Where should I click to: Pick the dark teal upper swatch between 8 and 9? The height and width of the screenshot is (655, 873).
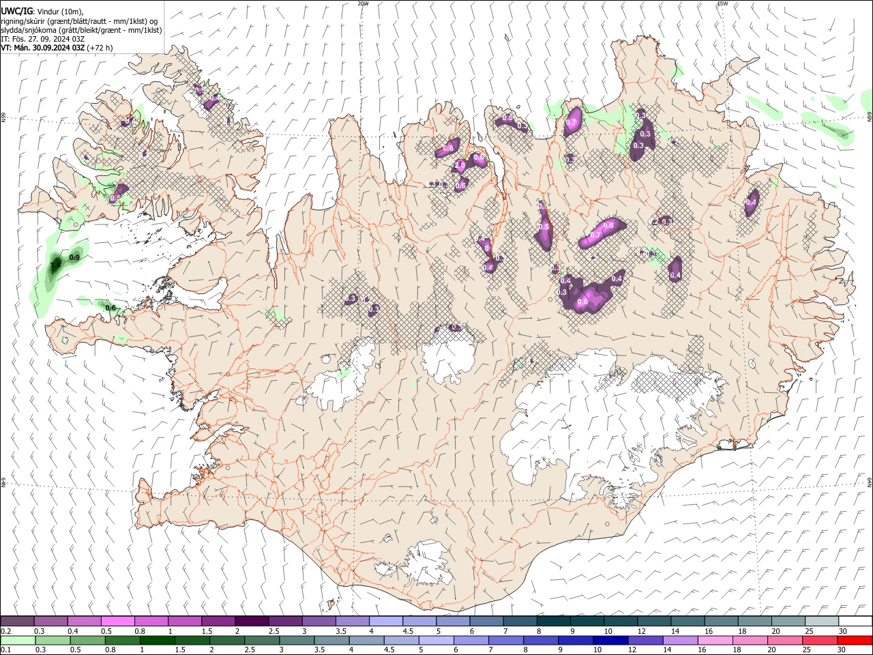[553, 621]
